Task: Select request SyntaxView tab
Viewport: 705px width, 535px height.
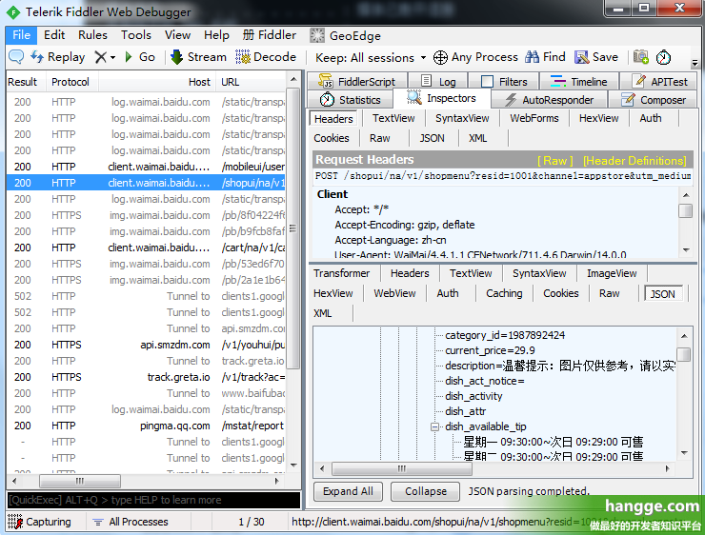Action: pos(462,118)
